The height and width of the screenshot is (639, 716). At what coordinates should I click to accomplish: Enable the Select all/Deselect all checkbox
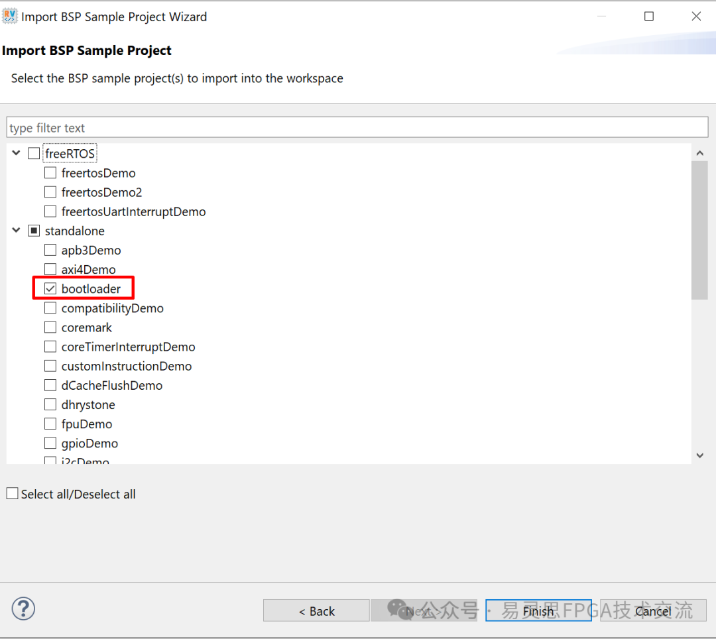tap(13, 494)
